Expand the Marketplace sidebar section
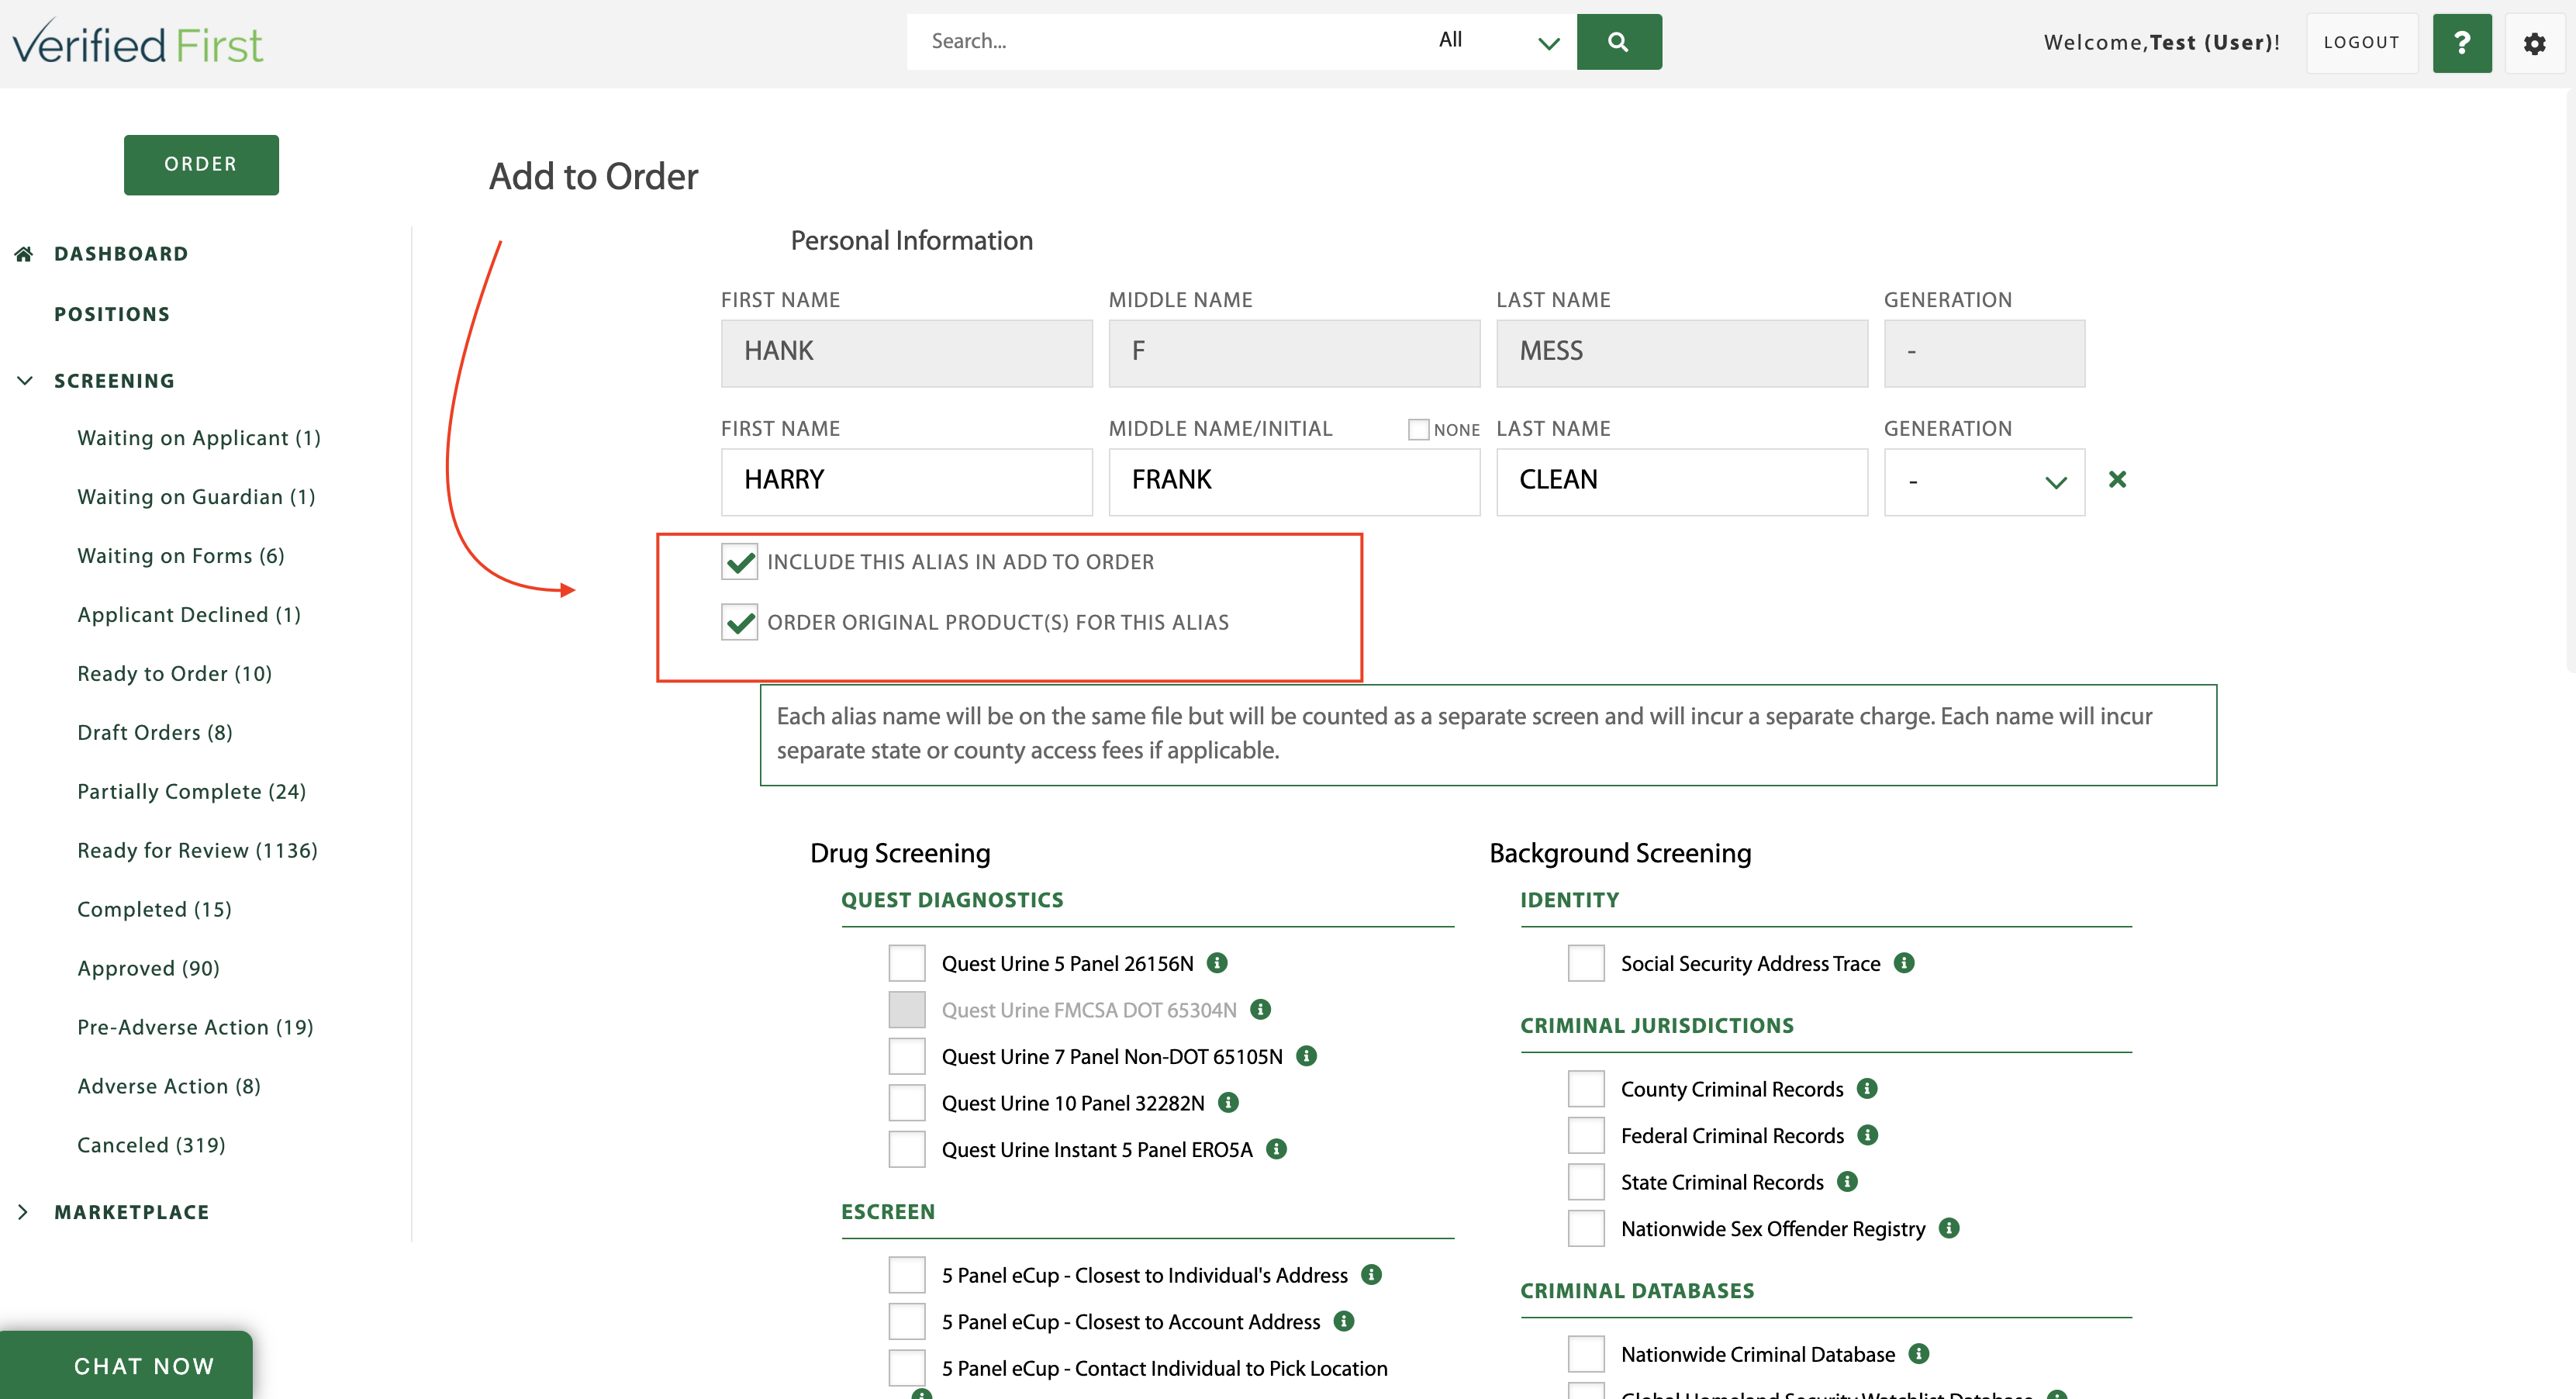 coord(23,1212)
